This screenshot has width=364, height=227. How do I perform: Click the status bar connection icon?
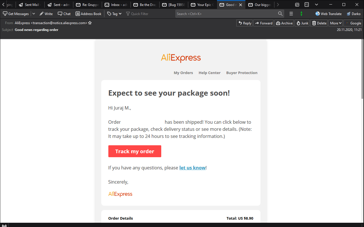coord(4,225)
